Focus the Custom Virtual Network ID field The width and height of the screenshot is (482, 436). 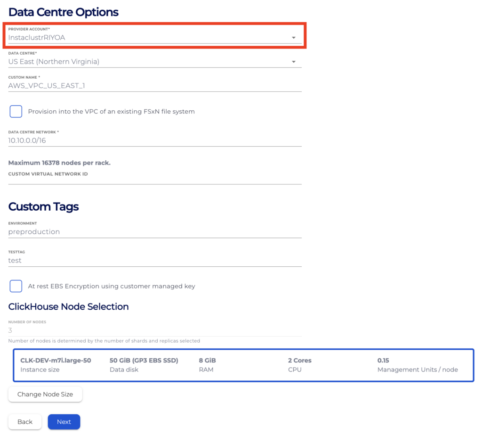[154, 181]
